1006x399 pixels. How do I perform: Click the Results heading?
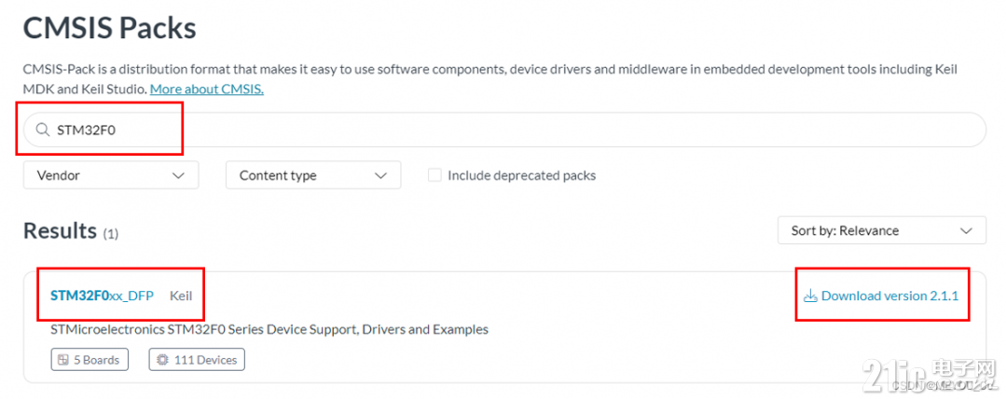click(x=60, y=231)
